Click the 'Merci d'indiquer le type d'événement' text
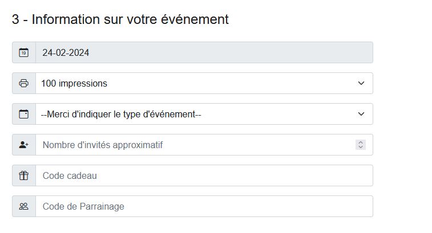Image resolution: width=432 pixels, height=233 pixels. [x=121, y=114]
